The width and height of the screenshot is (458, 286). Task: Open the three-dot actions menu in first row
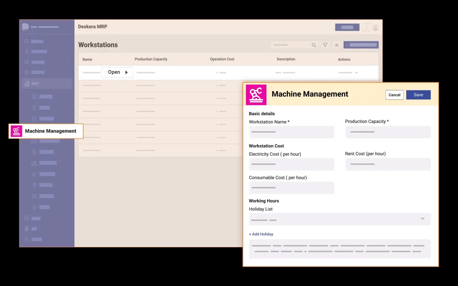pyautogui.click(x=356, y=73)
